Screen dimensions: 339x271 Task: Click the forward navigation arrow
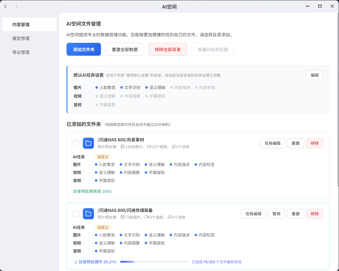[16, 6]
